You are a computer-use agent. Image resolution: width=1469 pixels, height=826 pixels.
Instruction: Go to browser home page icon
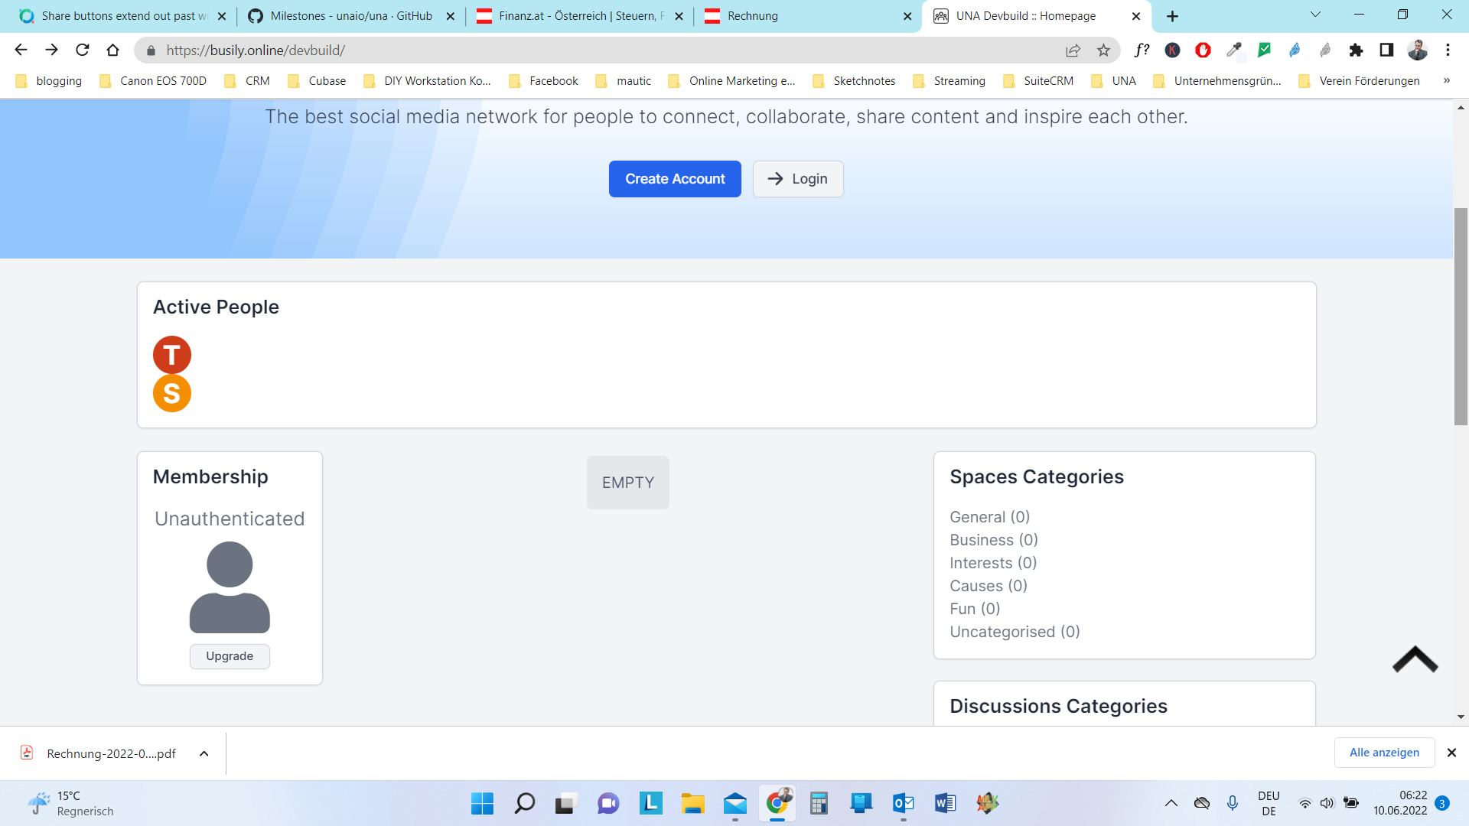point(113,50)
